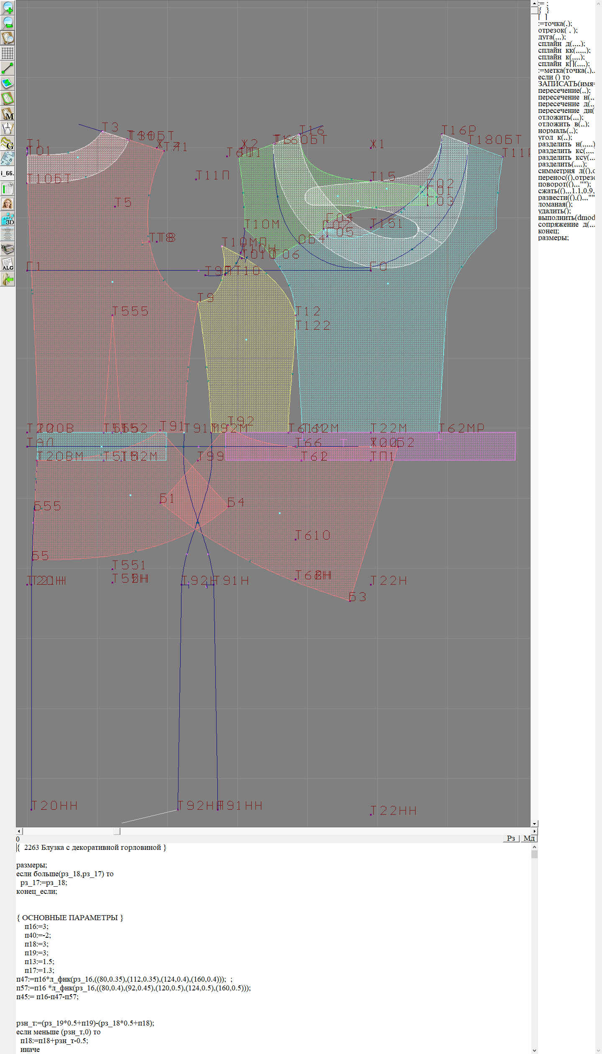Insert the 'отрезок( , );' command
This screenshot has height=1054, width=602.
(x=558, y=30)
